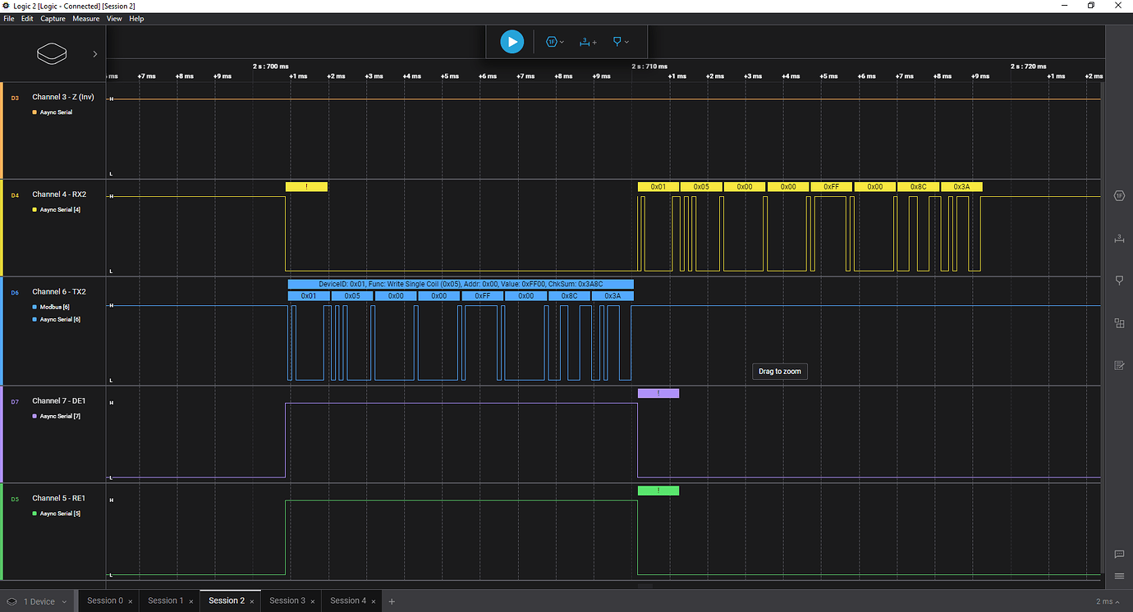Open Extensions panel in right sidebar
Viewport: 1133px width, 612px height.
pos(1119,323)
